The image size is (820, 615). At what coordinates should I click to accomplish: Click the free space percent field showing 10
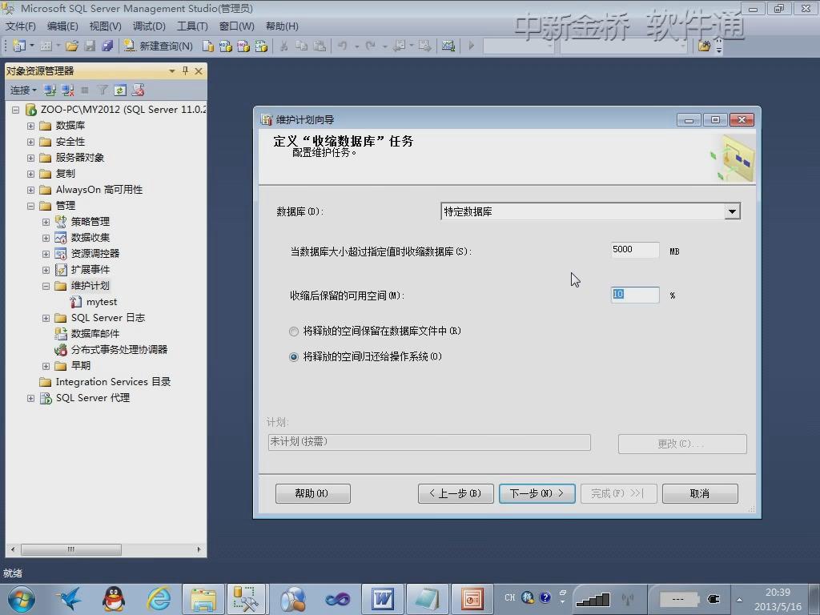pos(634,295)
